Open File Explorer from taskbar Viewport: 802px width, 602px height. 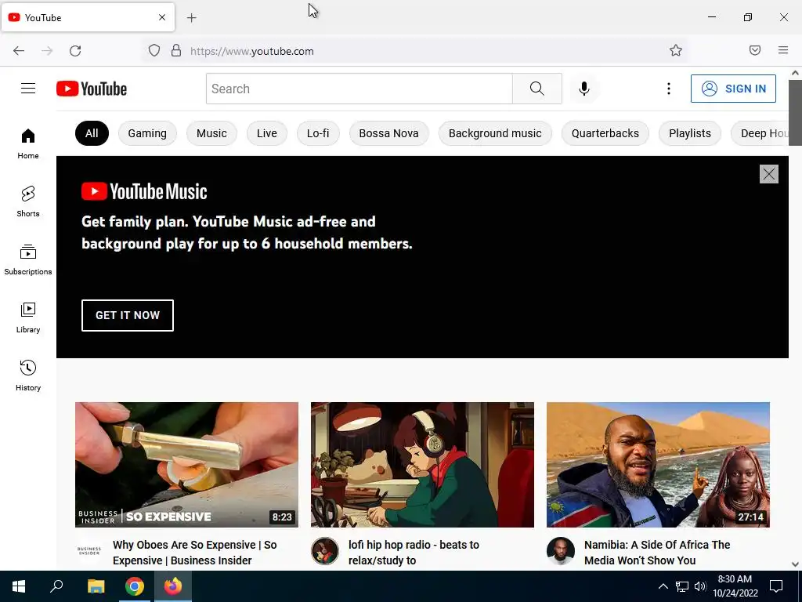(96, 586)
